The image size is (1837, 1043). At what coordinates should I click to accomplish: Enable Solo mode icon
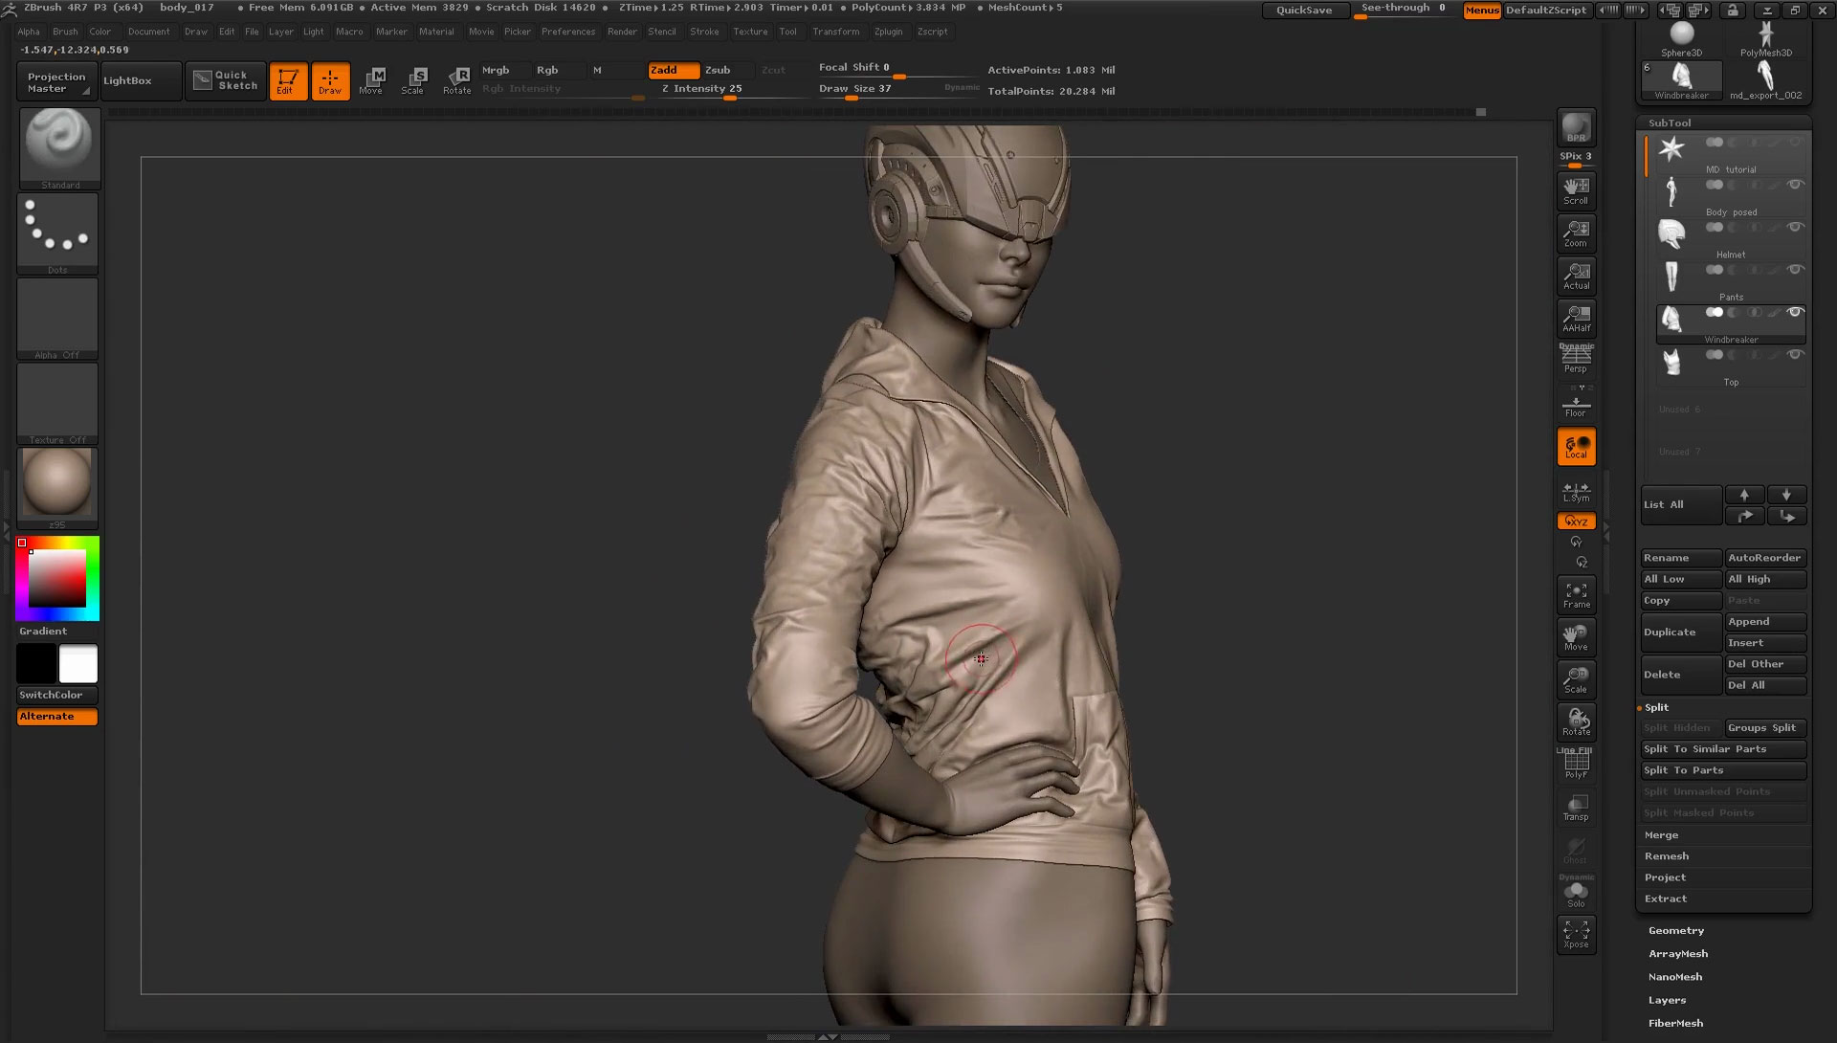(x=1576, y=890)
